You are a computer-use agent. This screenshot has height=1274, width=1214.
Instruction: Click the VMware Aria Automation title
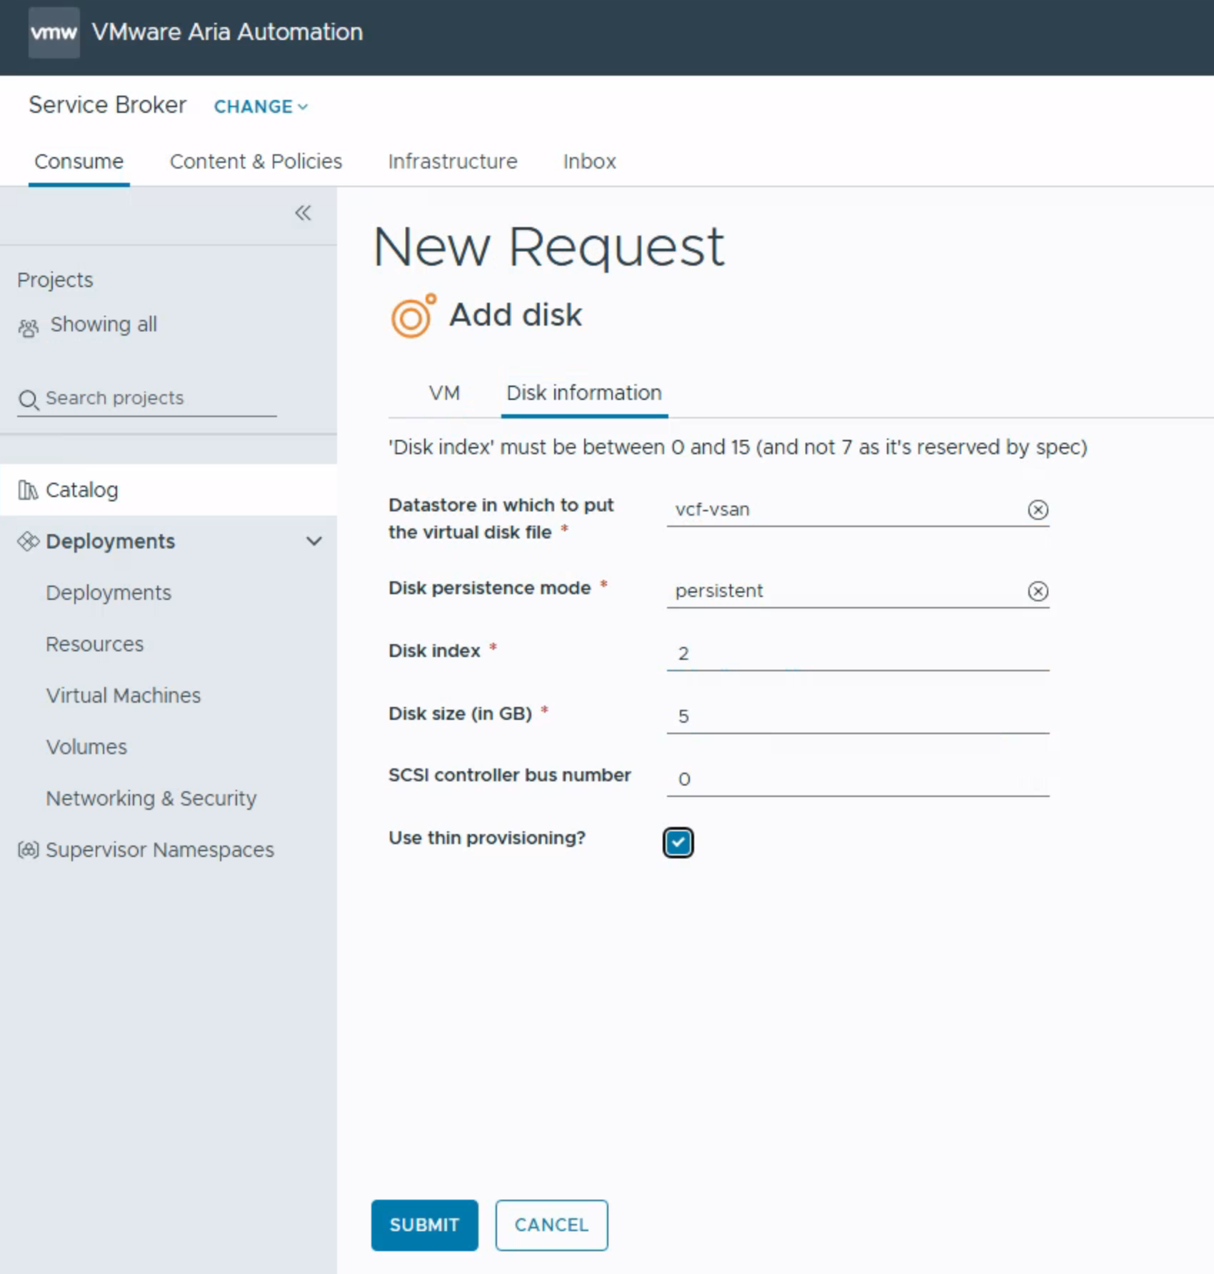pos(228,32)
